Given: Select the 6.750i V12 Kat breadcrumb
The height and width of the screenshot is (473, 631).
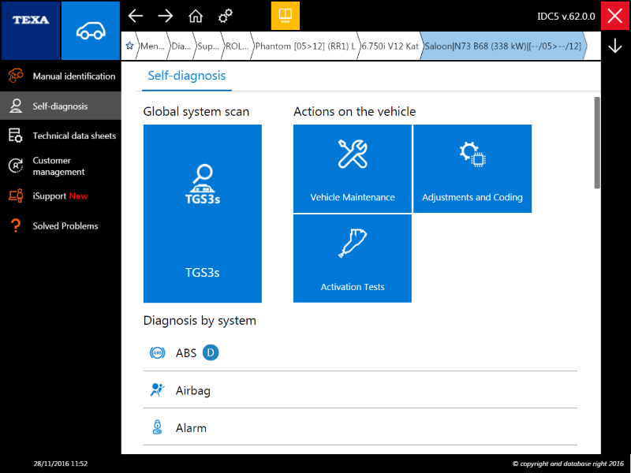Looking at the screenshot, I should click(x=390, y=46).
